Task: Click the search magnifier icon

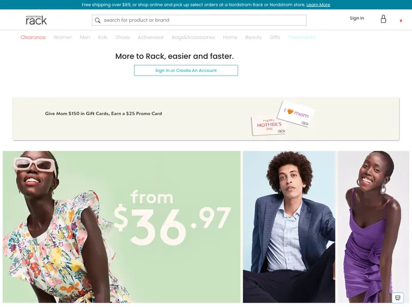Action: coord(98,20)
